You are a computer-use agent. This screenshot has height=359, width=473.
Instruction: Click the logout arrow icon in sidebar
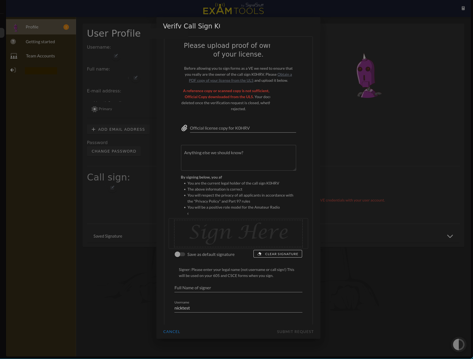(x=13, y=70)
